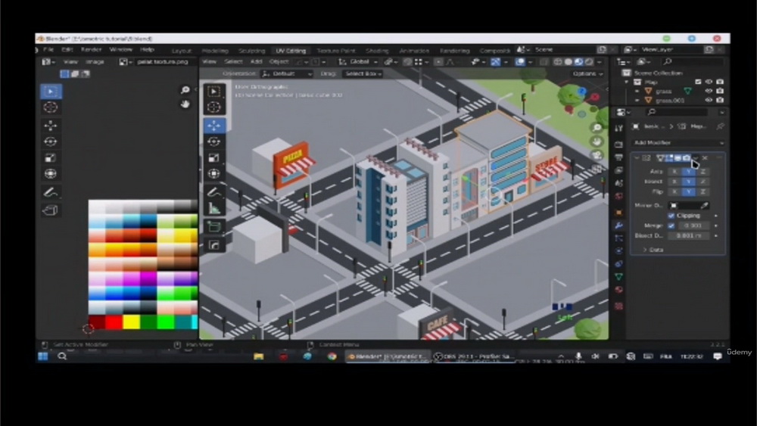The height and width of the screenshot is (426, 757).
Task: Open the File menu
Action: click(x=48, y=50)
